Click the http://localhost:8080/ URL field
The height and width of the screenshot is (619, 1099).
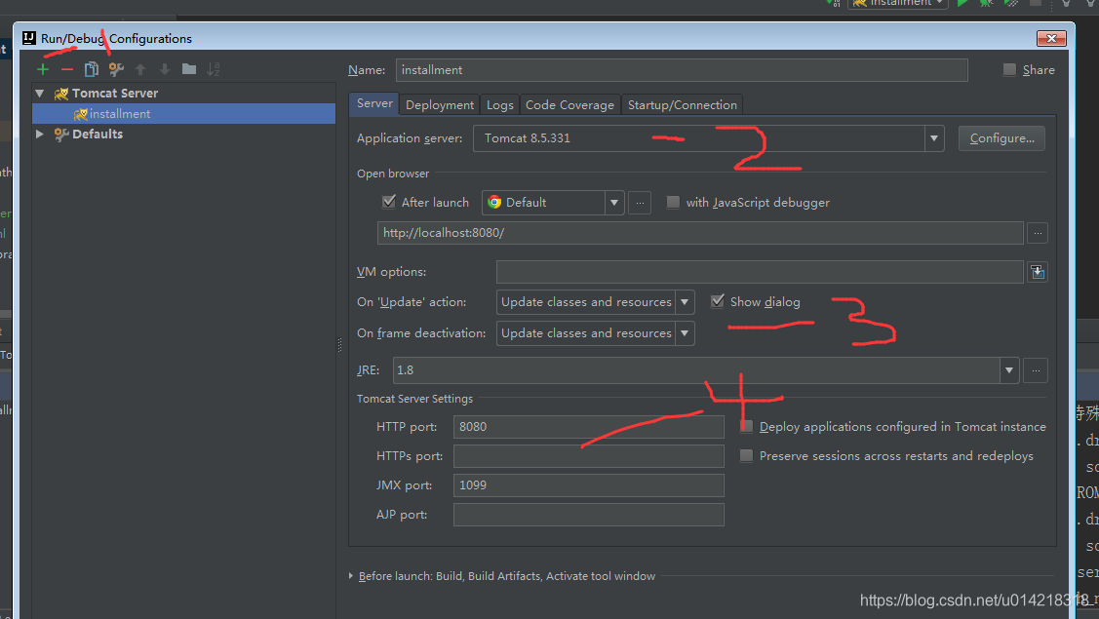pyautogui.click(x=700, y=233)
